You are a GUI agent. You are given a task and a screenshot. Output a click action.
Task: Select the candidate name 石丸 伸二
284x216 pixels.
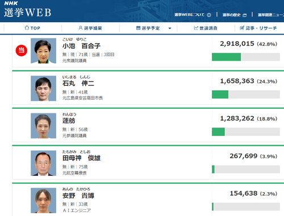click(78, 83)
